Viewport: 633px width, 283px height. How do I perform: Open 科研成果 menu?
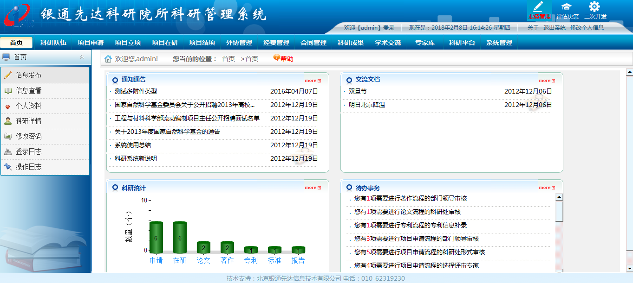coord(351,43)
